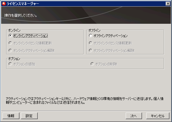Click the オフライン group label

[94, 30]
